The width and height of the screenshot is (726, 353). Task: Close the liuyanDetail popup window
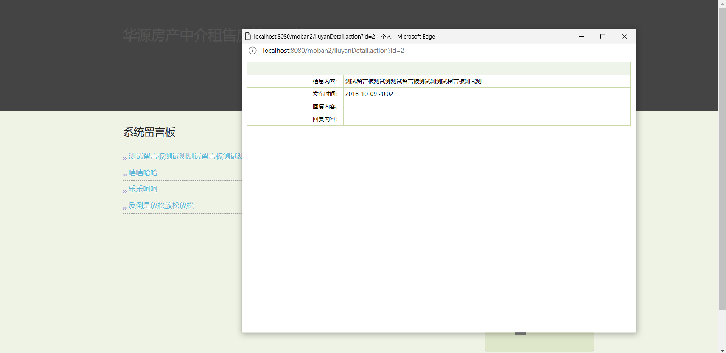tap(625, 36)
